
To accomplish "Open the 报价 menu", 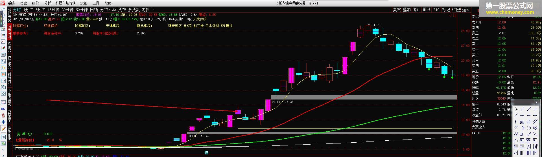I will 36,3.
